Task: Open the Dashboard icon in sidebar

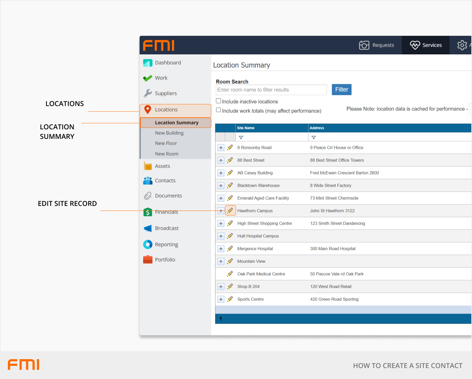Action: [148, 63]
